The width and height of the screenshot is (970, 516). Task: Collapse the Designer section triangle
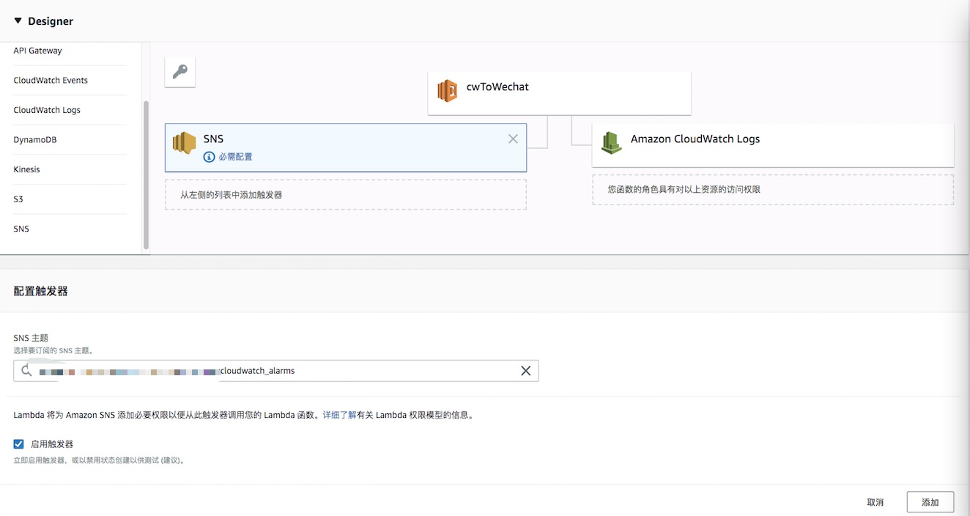18,21
